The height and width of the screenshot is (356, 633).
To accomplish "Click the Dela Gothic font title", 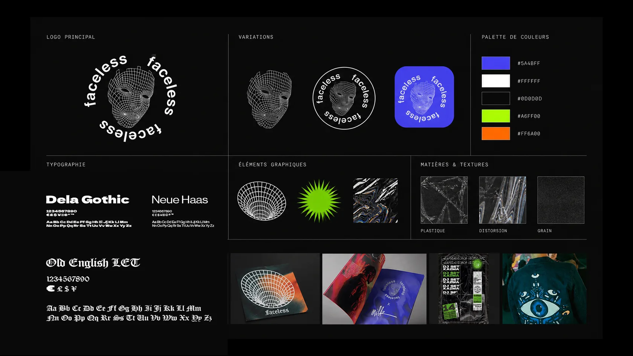I will coord(87,200).
